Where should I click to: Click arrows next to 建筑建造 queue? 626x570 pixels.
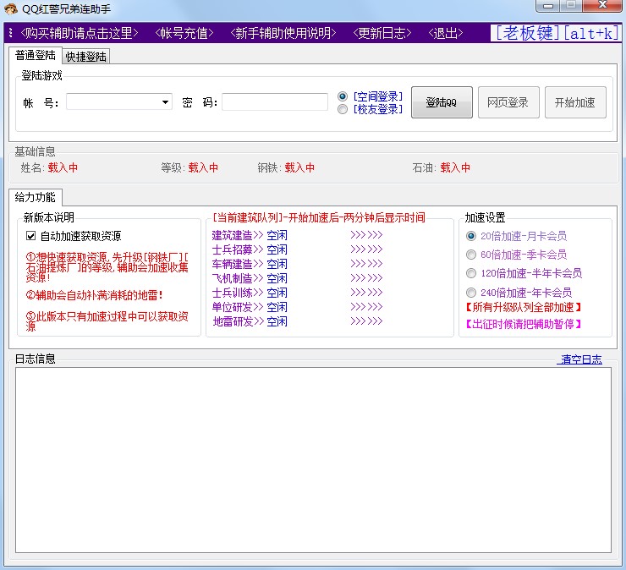(365, 235)
